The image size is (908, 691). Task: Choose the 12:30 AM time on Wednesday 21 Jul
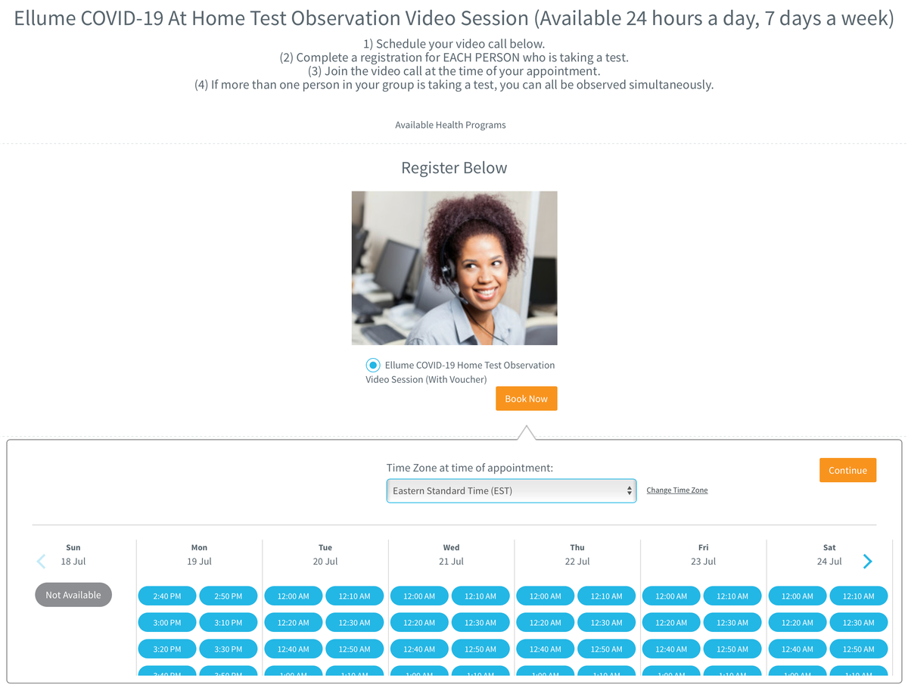coord(480,621)
